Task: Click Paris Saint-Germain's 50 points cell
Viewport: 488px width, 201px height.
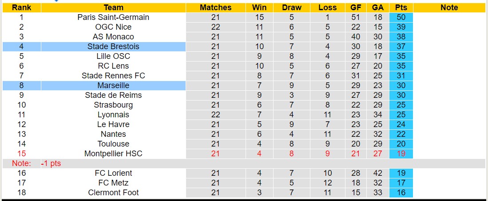Action: click(401, 17)
